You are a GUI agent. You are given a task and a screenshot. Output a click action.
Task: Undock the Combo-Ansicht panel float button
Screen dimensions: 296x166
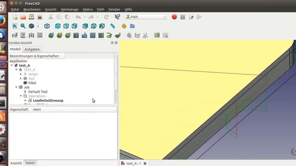[x=112, y=43]
